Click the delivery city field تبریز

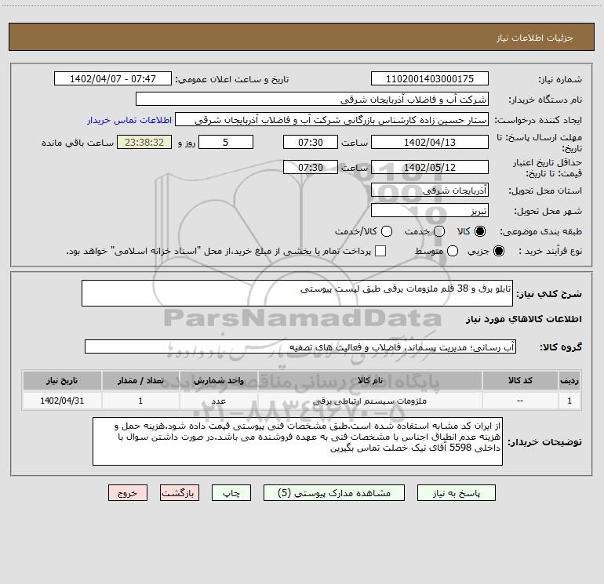tap(430, 210)
